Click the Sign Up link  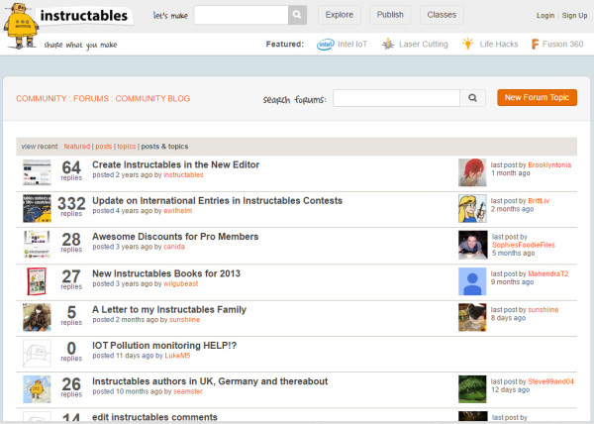tap(574, 16)
